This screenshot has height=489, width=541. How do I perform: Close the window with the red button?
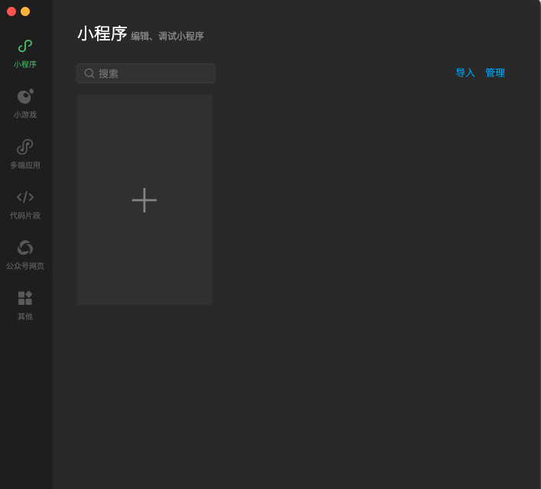pyautogui.click(x=11, y=11)
